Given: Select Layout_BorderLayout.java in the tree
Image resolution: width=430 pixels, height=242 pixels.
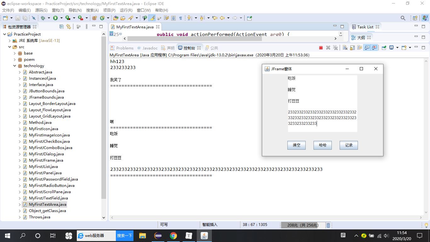Looking at the screenshot, I should point(52,103).
